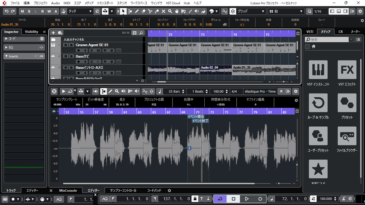Click the media 検索 search field
Viewport: 365px width, 205px height.
(327, 39)
